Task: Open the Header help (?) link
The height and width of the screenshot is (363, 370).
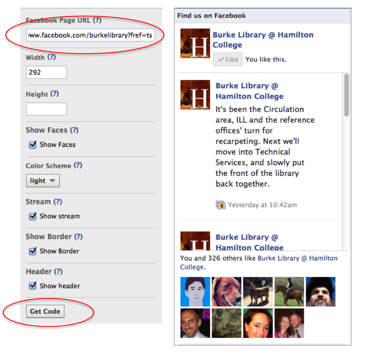Action: [58, 271]
